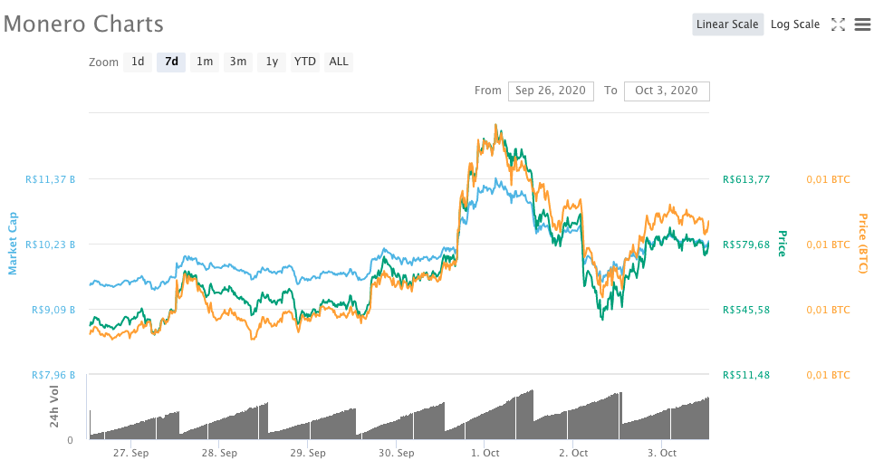Click the Monero Charts heading
Viewport: 874px width, 470px height.
[x=83, y=24]
